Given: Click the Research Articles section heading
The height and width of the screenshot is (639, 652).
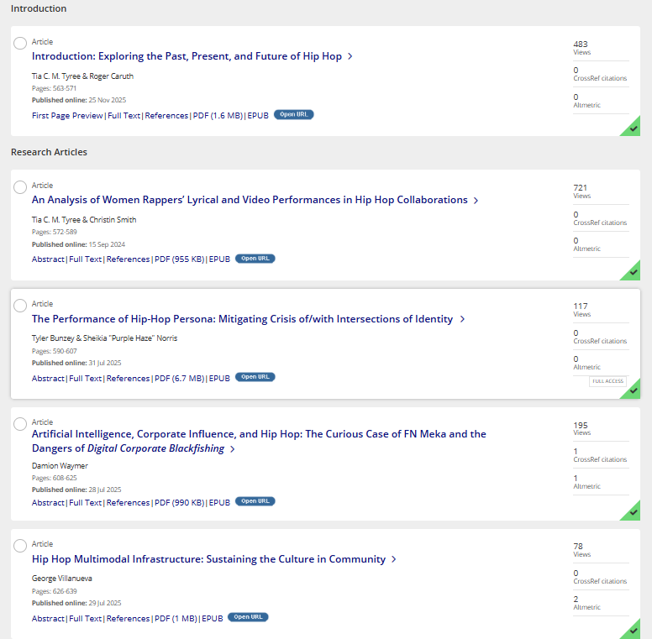Looking at the screenshot, I should point(49,152).
